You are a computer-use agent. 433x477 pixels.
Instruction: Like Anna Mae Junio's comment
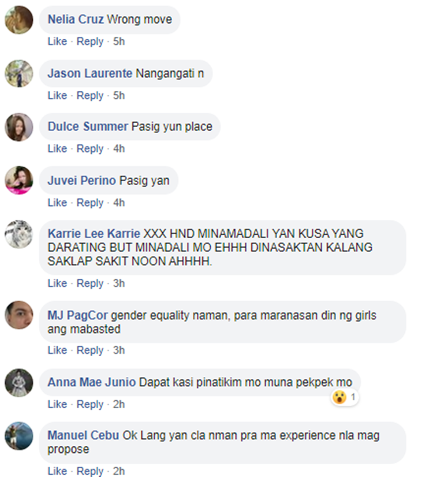pos(57,404)
